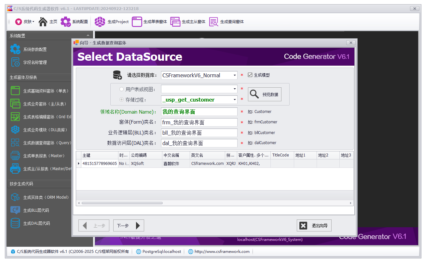This screenshot has height=261, width=424.
Task: Open the 请选择数据库 dropdown
Action: pyautogui.click(x=236, y=75)
